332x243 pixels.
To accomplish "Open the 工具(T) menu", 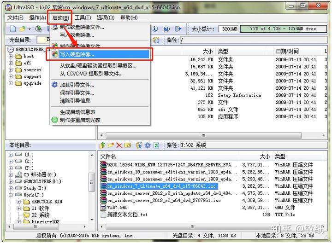I will coord(83,17).
